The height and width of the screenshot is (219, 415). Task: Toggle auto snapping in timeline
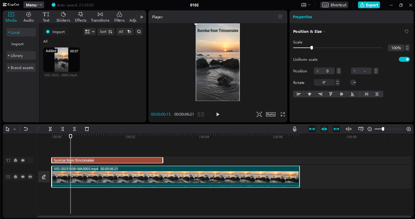point(324,129)
